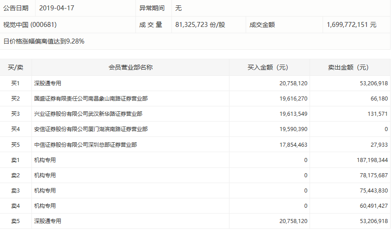This screenshot has height=232, width=391.
Task: Click the 卖5 row label
Action: (16, 221)
